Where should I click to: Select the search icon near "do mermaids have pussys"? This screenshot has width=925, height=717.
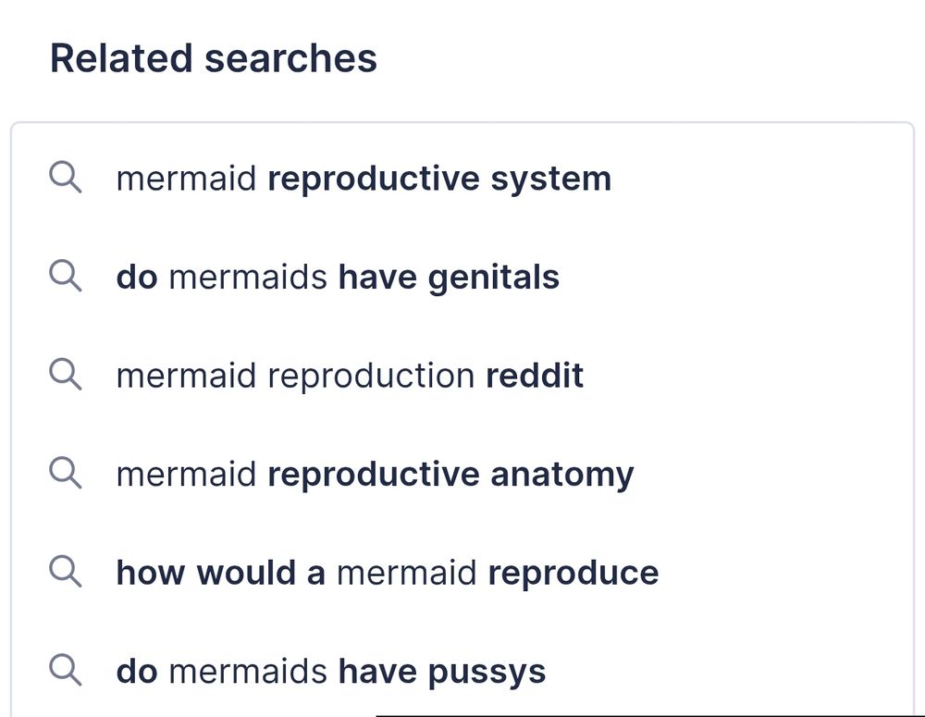tap(65, 671)
